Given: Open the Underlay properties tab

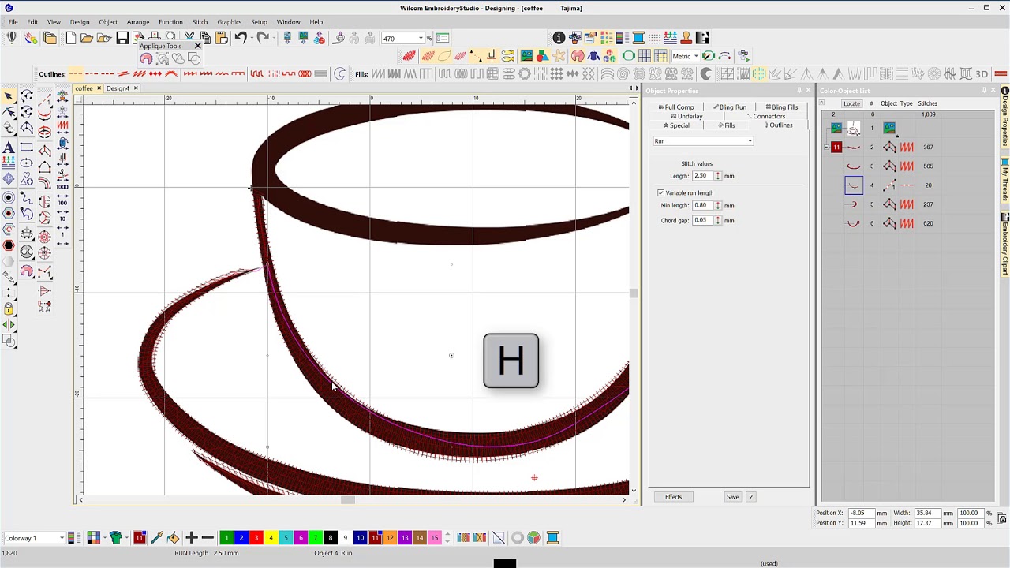Looking at the screenshot, I should (x=686, y=117).
